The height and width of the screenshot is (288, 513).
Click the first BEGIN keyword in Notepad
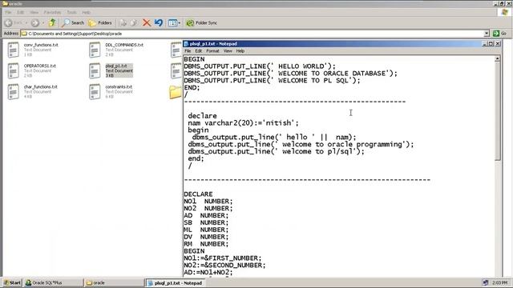point(194,59)
